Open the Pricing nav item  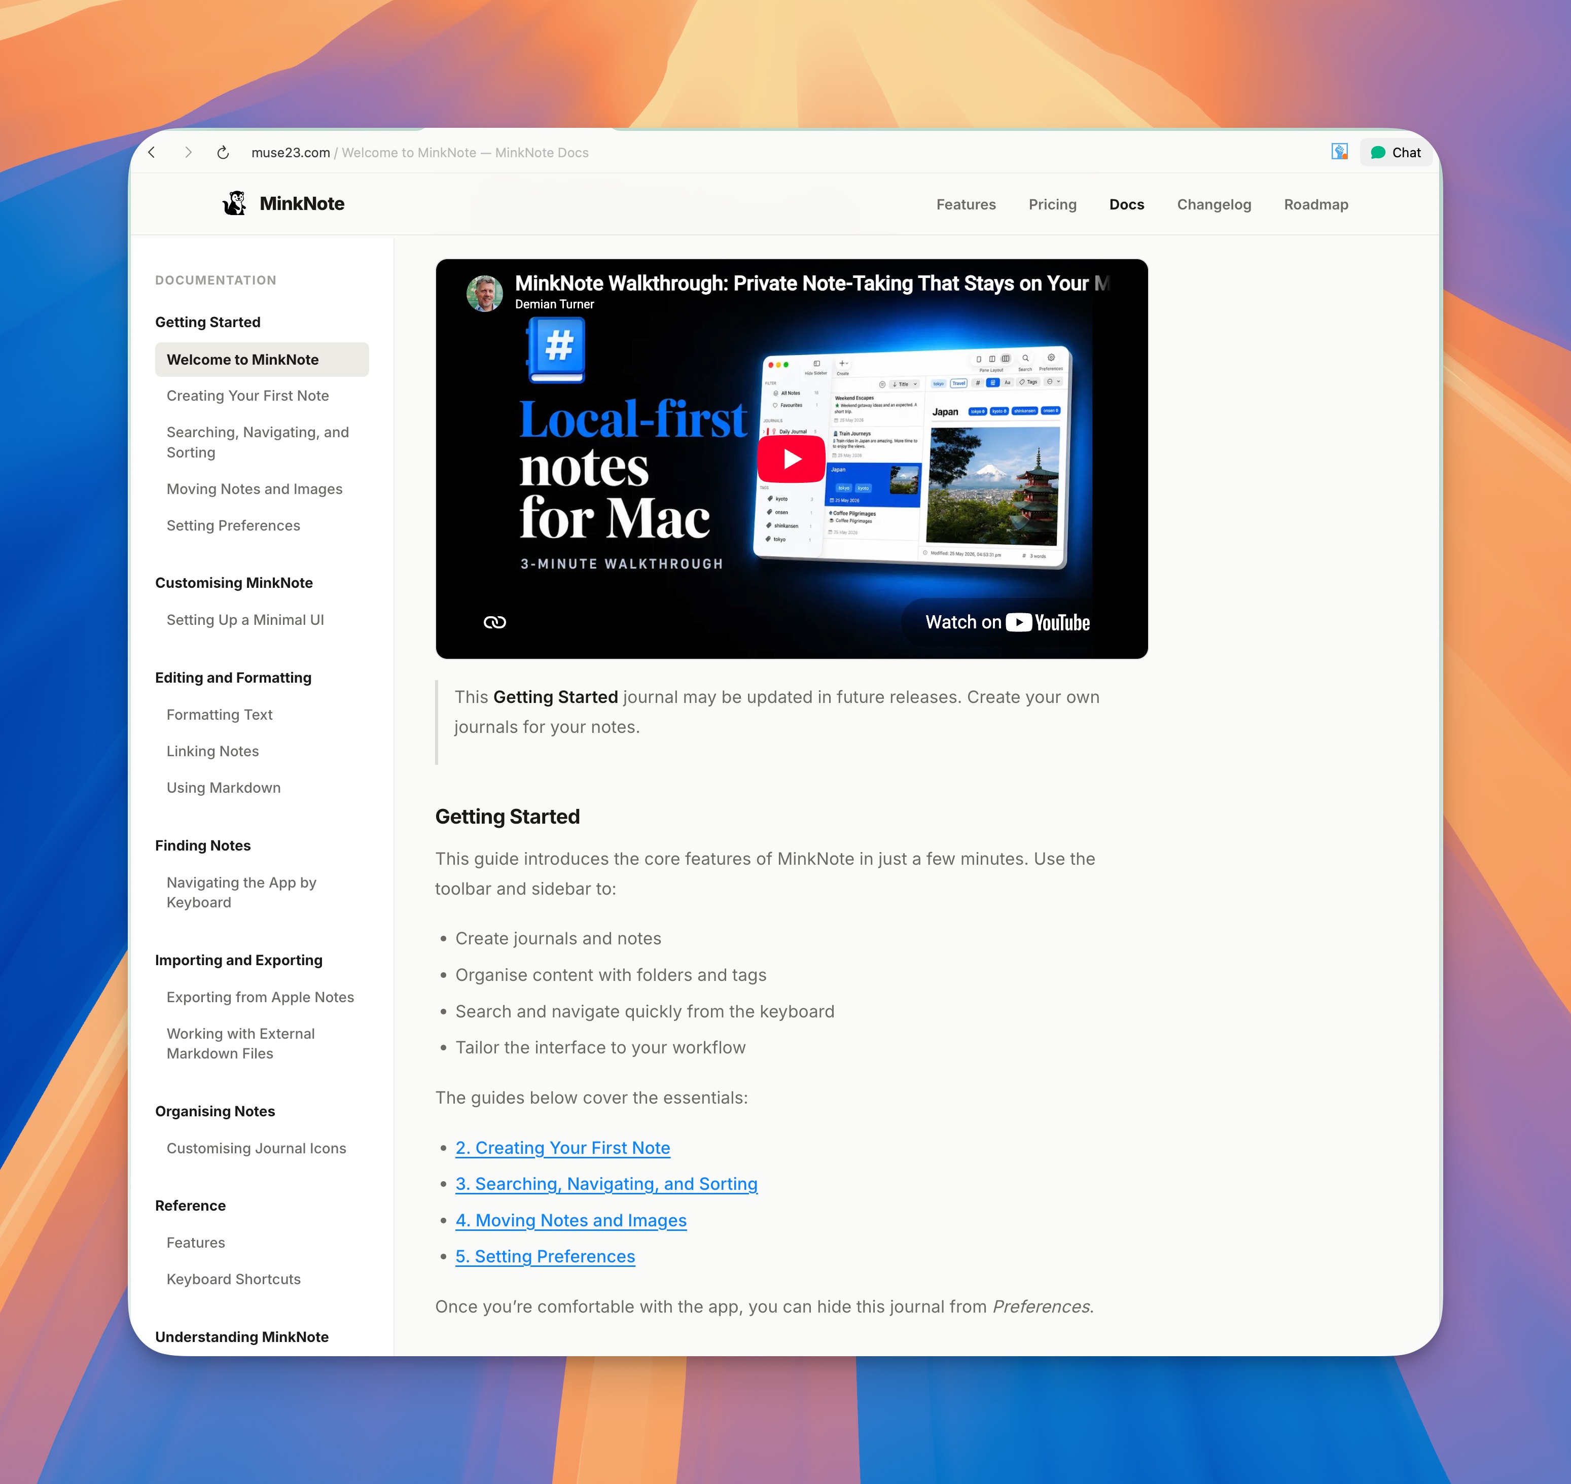(1052, 205)
